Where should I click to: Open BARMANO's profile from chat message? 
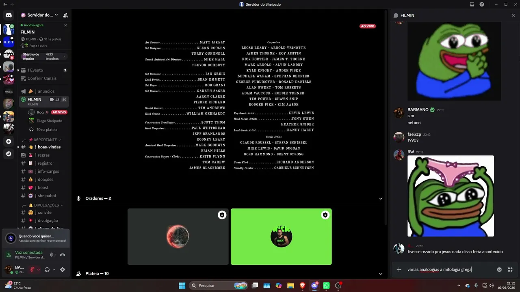click(418, 110)
